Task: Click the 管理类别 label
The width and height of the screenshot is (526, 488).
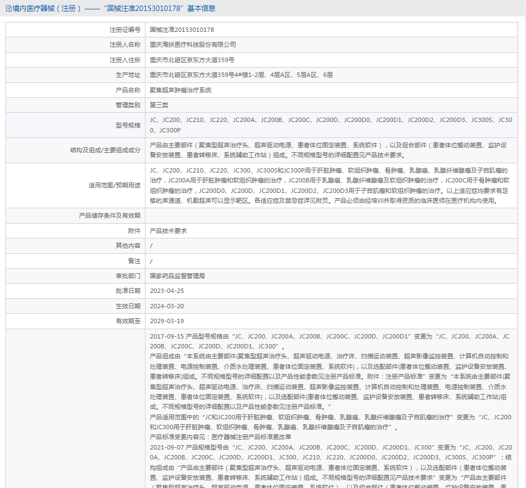Action: coord(128,105)
